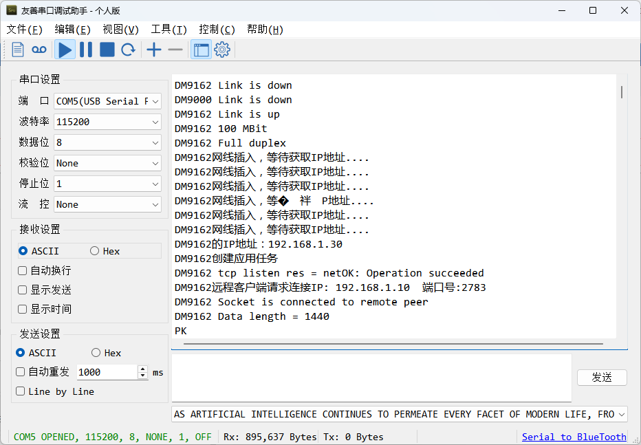Viewport: 641px width, 445px height.
Task: Open the 视图(V) menu
Action: 120,30
